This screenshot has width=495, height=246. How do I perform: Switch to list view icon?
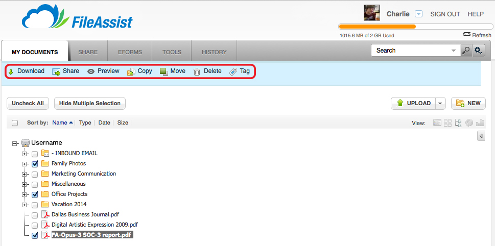coord(437,123)
